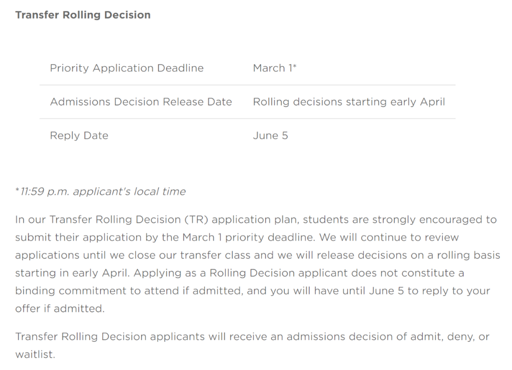This screenshot has width=512, height=370.
Task: Click the Priority Application Deadline label
Action: click(x=127, y=68)
